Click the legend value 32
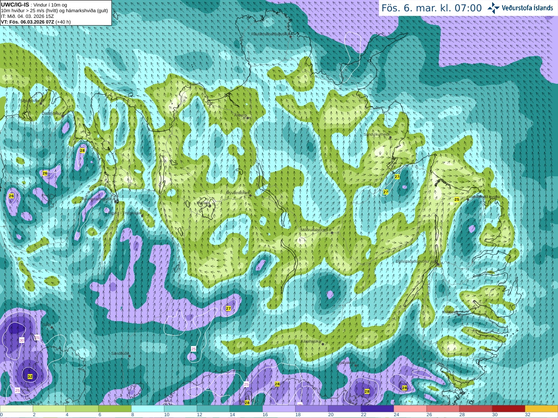Screen dimensions: 558x418 [528, 415]
